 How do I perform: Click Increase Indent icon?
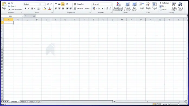click(x=71, y=8)
